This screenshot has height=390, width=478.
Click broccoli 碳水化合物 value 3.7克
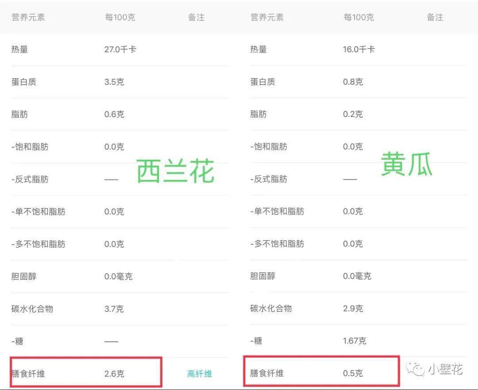tap(114, 309)
